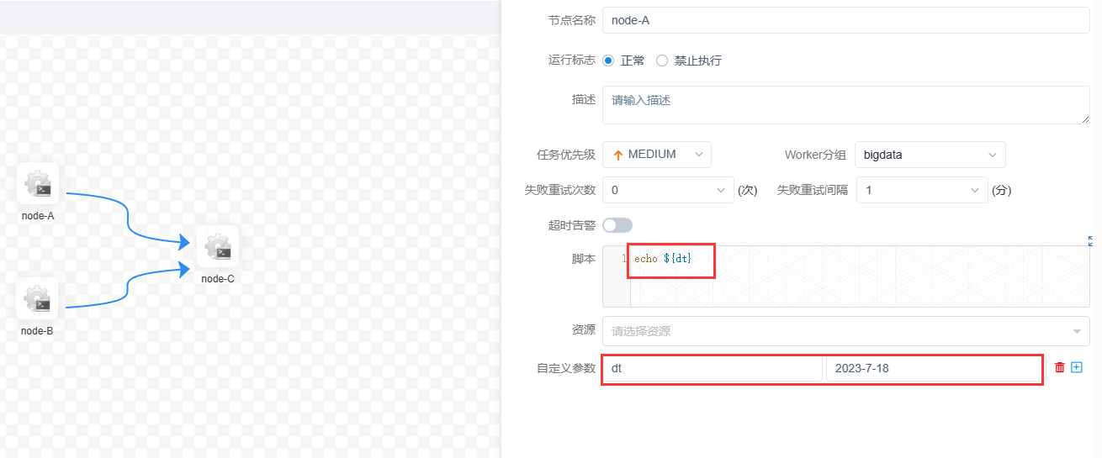Click the node name field containing node-A
The image size is (1102, 458).
point(845,20)
